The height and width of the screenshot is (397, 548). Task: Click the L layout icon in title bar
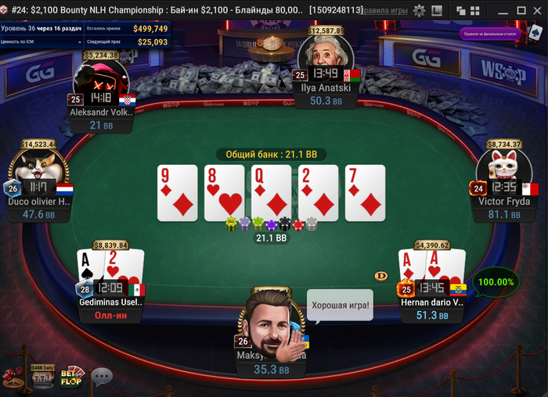437,11
